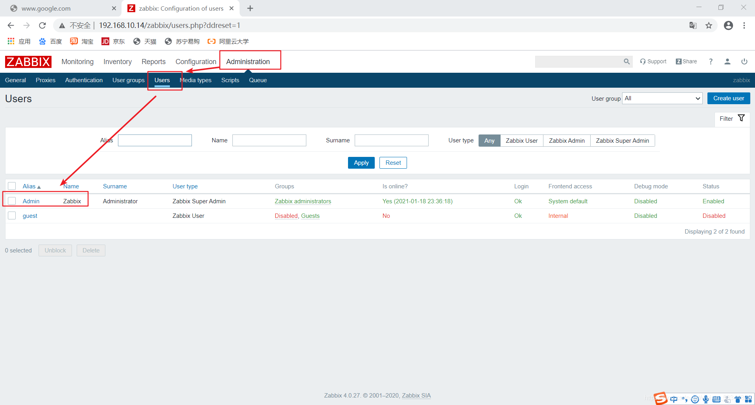Open the guest user link
Viewport: 755px width, 405px height.
(30, 216)
